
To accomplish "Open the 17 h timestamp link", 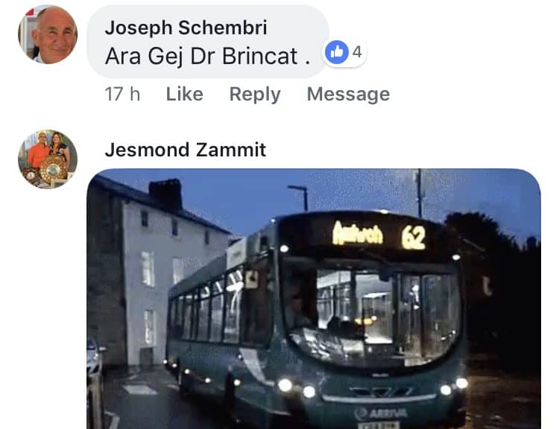I will click(x=122, y=94).
